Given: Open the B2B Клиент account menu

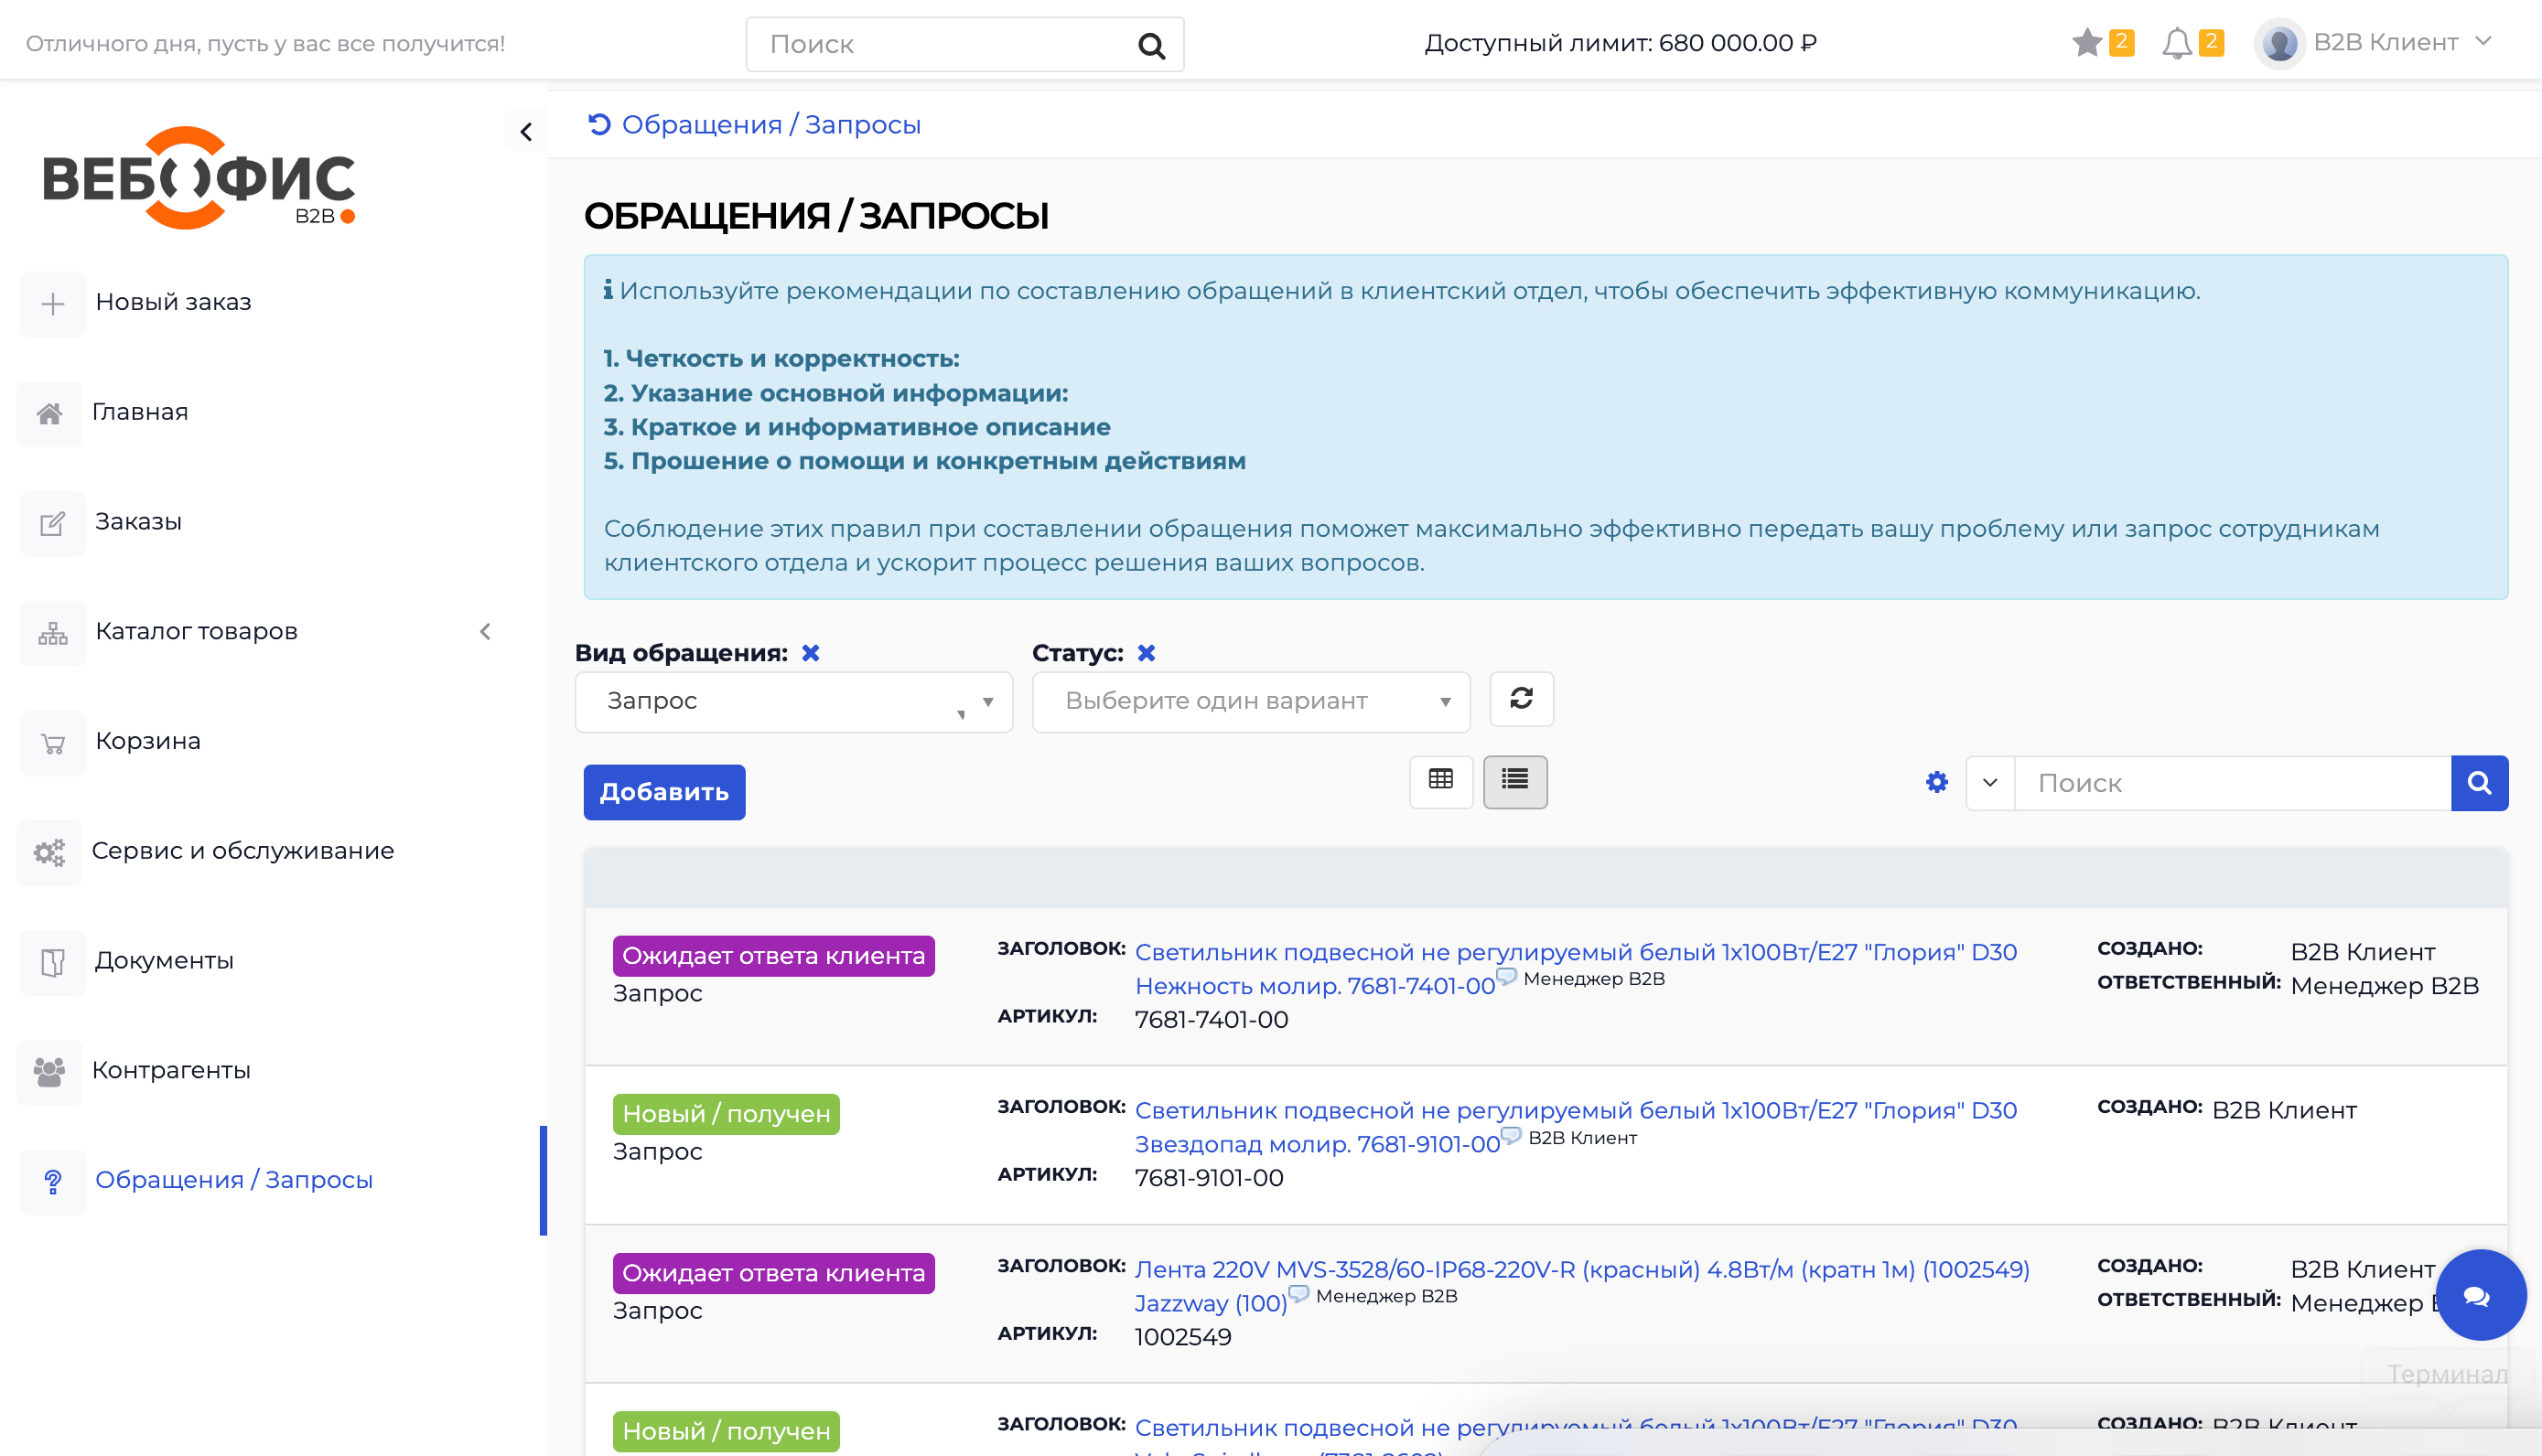Looking at the screenshot, I should point(2381,42).
